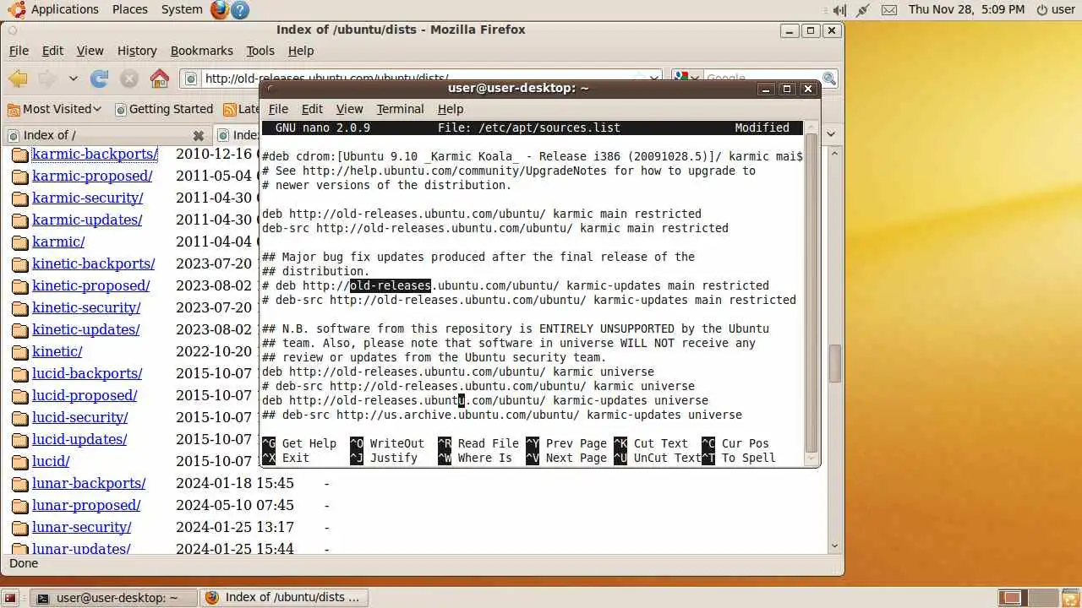The height and width of the screenshot is (608, 1082).
Task: Open the search engine selector dropdown
Action: click(687, 79)
